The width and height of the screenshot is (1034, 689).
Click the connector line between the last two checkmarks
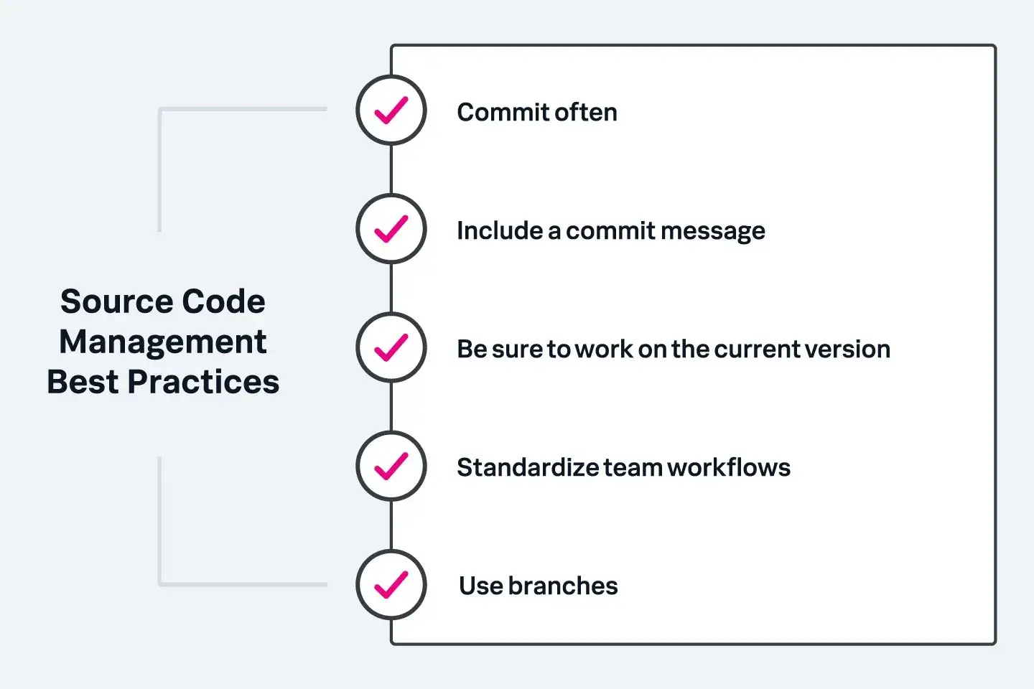click(x=391, y=525)
